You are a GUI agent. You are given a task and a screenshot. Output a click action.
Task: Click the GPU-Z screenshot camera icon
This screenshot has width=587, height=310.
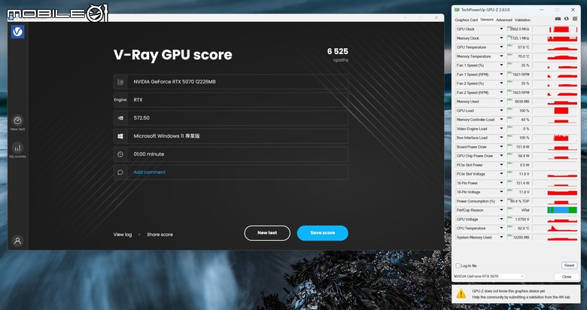(558, 19)
